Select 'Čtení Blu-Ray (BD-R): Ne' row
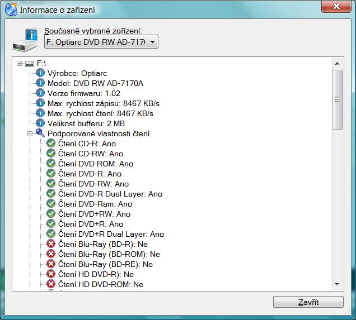Image resolution: width=356 pixels, height=320 pixels. pos(103,244)
